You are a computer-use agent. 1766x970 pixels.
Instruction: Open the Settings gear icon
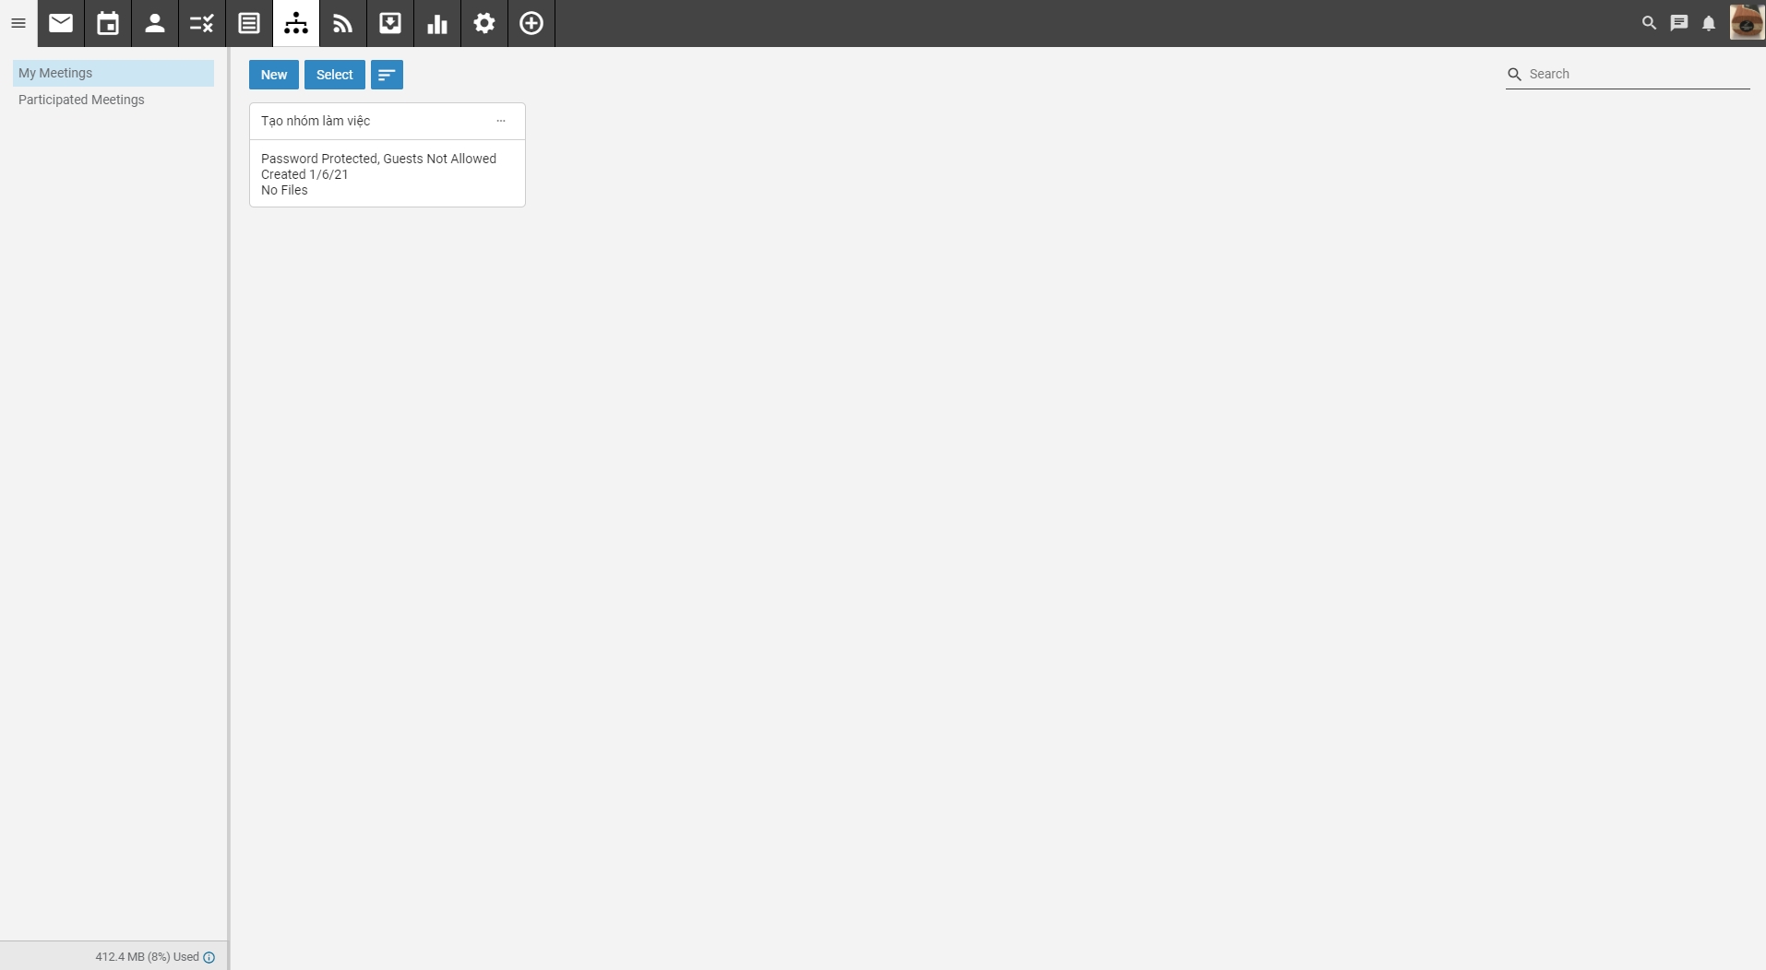484,23
